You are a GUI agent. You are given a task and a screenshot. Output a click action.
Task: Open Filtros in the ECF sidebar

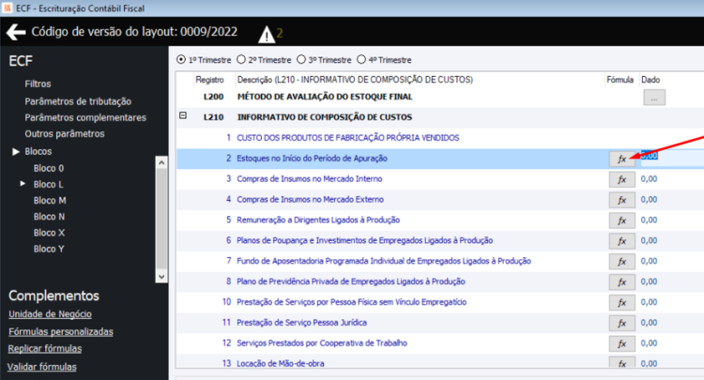38,84
